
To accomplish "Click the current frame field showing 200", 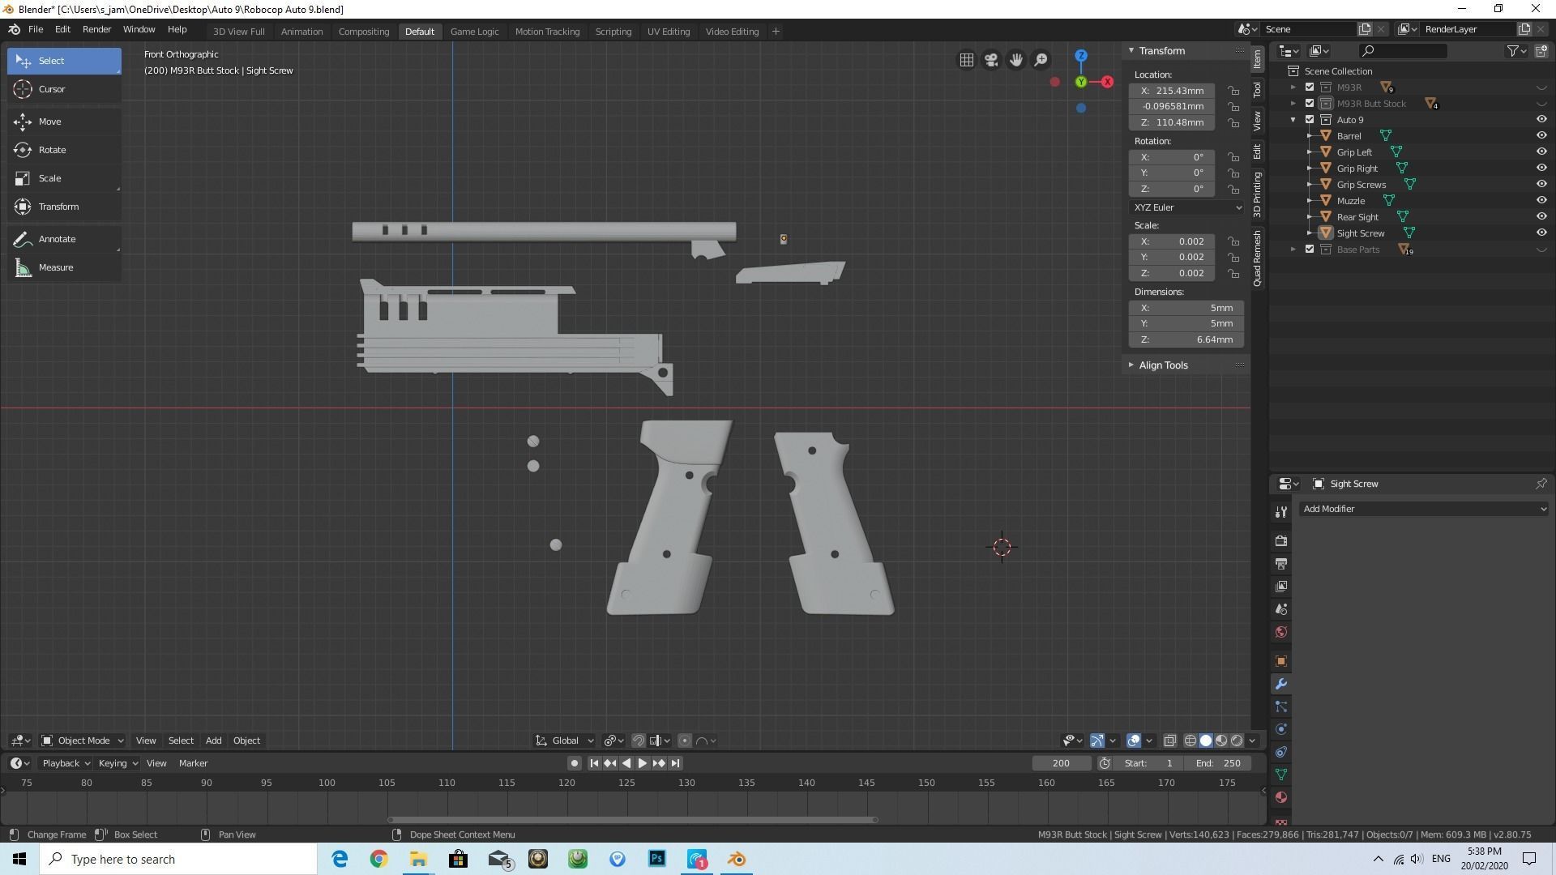I will click(x=1061, y=763).
